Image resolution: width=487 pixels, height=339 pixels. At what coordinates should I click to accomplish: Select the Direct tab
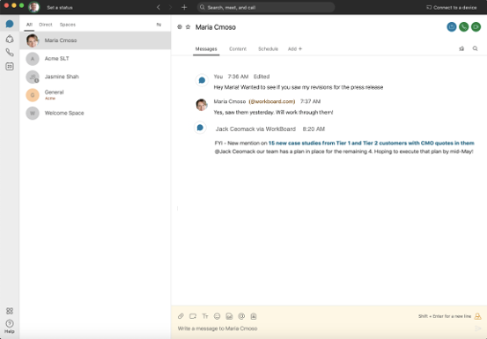46,25
